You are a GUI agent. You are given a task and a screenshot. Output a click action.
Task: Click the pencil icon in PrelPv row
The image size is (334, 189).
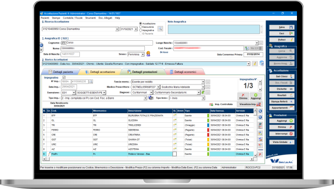pyautogui.click(x=49, y=154)
